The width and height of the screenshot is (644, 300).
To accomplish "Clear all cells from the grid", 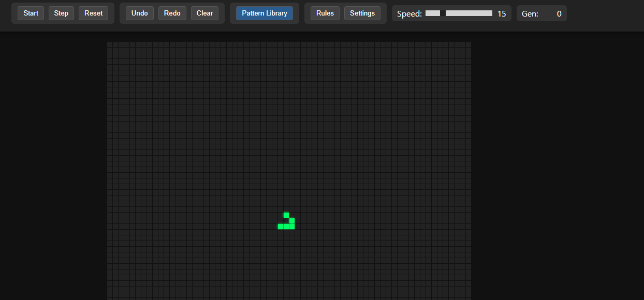I will pyautogui.click(x=204, y=13).
